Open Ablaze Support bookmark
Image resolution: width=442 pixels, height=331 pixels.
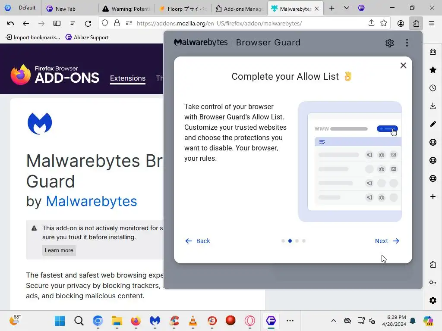[x=87, y=37]
